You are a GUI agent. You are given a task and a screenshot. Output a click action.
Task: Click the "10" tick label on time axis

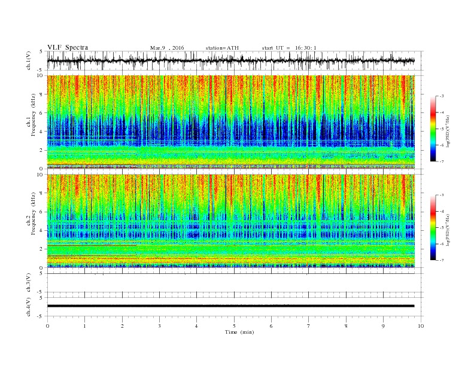[x=421, y=326]
